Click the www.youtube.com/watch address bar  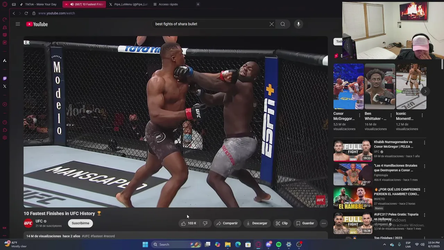click(x=57, y=13)
